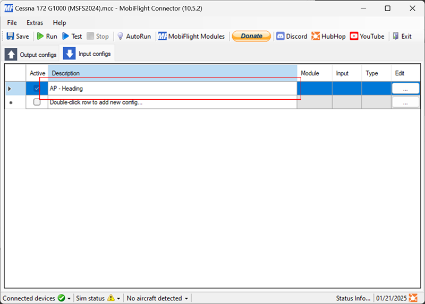Start configs with the green Run arrow
Viewport: 425px width, 304px height.
click(x=40, y=36)
